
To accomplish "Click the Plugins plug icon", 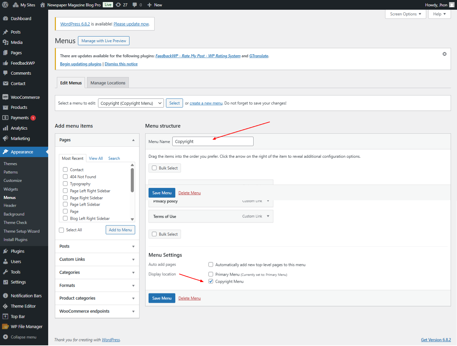I will pos(5,251).
